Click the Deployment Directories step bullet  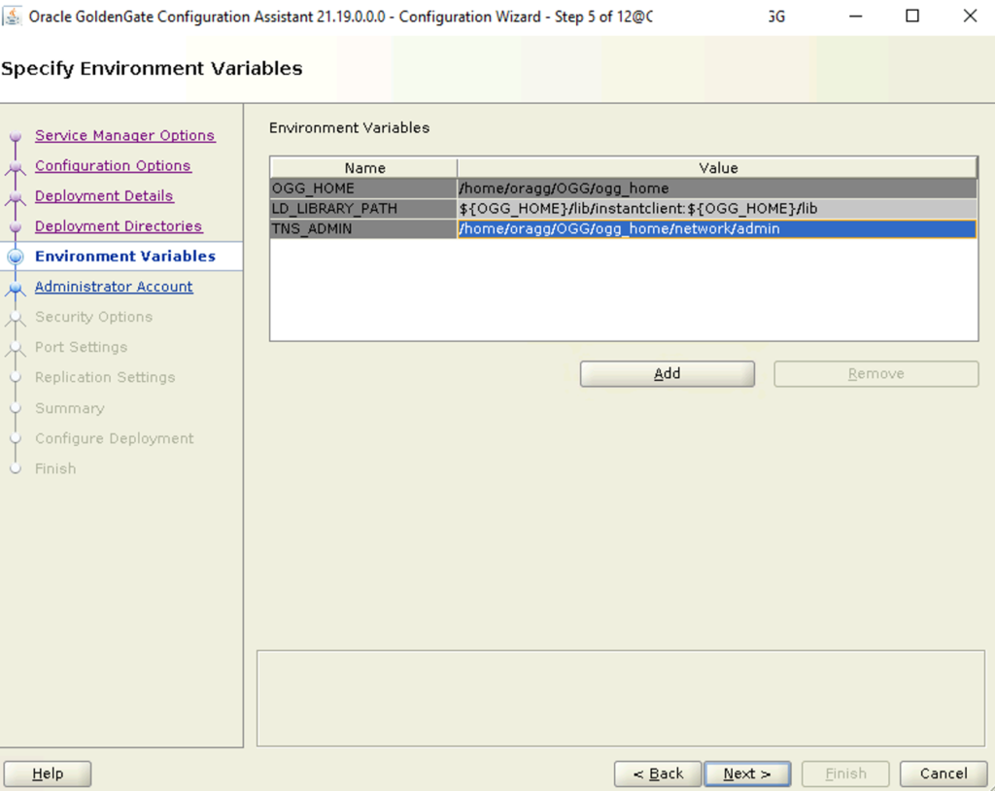pos(16,226)
